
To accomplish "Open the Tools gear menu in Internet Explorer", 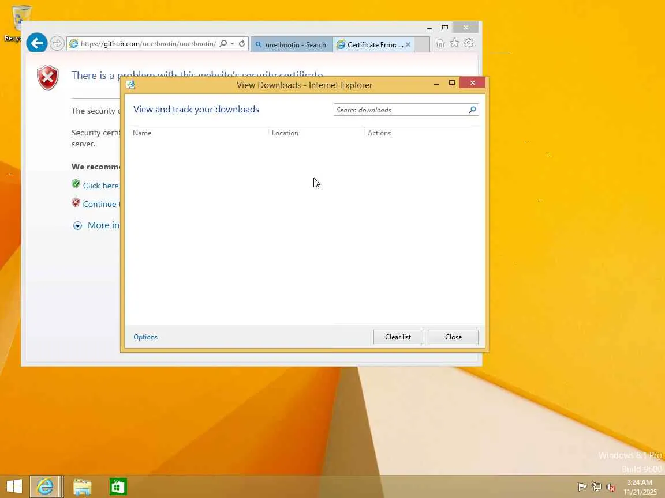I will coord(469,43).
